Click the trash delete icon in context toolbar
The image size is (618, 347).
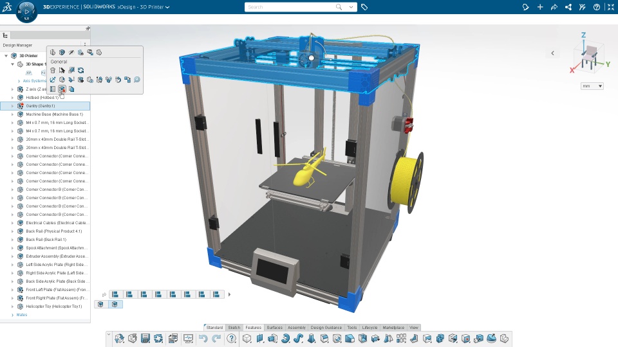(53, 71)
